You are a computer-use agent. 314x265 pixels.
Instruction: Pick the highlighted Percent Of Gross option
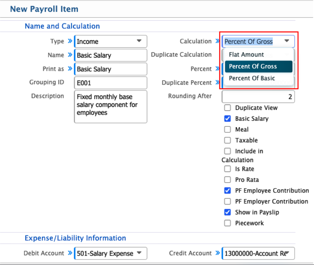pos(253,66)
